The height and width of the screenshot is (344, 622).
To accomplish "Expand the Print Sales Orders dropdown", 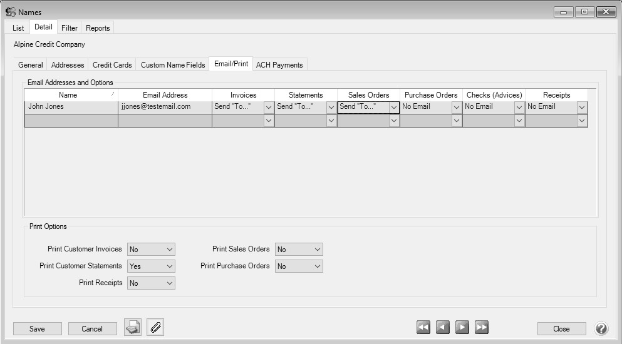I will (318, 250).
